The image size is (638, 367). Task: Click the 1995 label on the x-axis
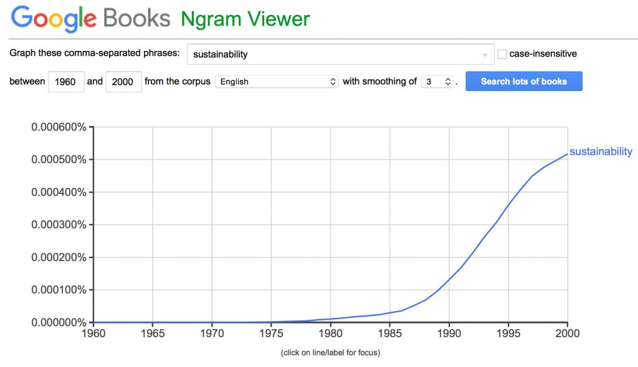[508, 334]
